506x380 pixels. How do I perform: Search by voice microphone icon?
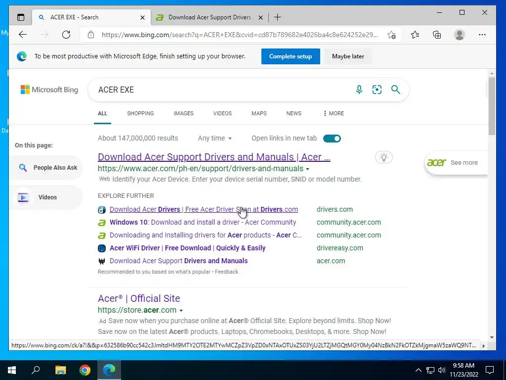click(x=359, y=90)
